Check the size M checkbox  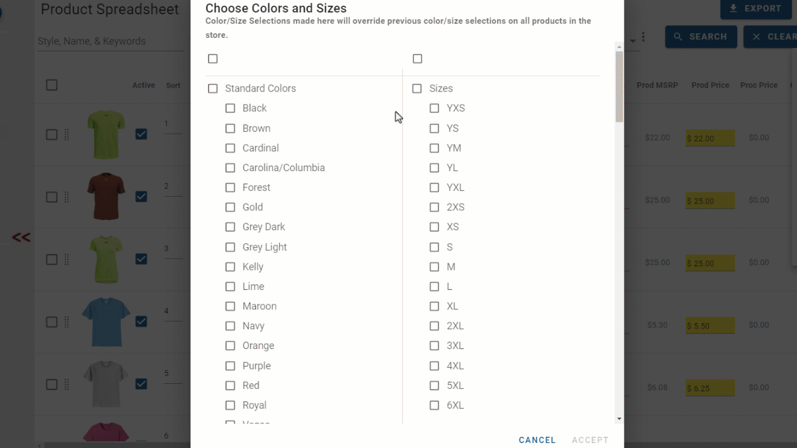434,266
